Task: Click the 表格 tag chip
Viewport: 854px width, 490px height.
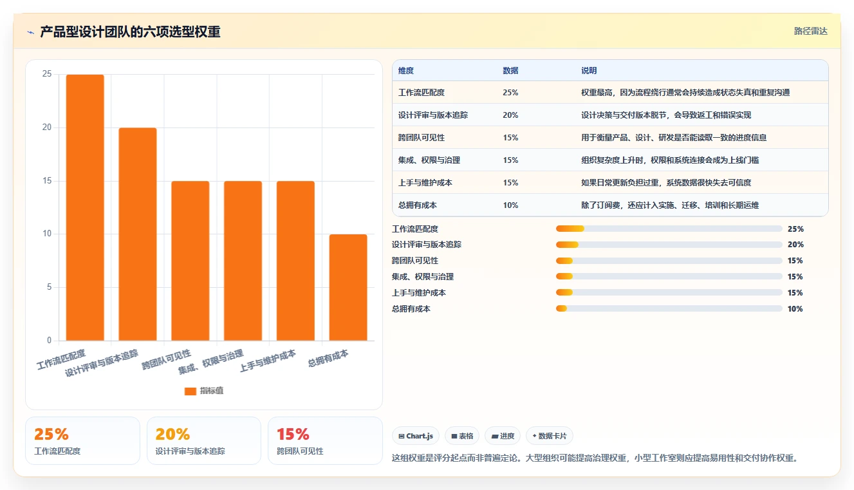Action: (462, 436)
